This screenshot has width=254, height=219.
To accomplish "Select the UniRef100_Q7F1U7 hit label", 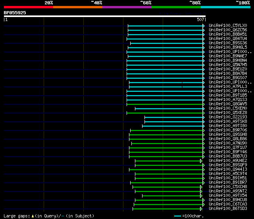I will tap(228, 148).
